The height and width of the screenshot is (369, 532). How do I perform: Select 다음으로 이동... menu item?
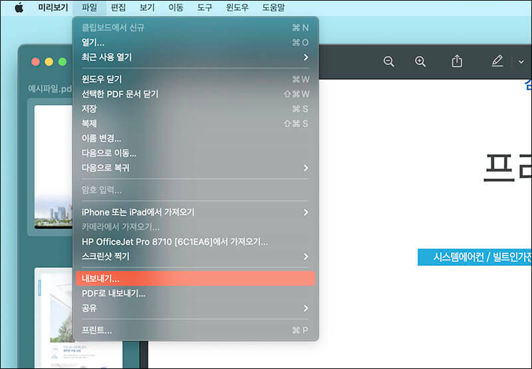(x=195, y=154)
